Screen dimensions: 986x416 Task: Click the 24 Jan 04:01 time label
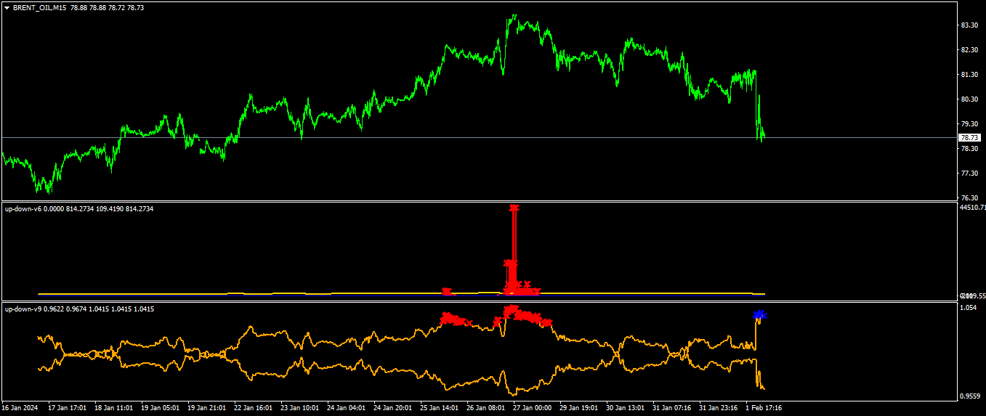(347, 408)
